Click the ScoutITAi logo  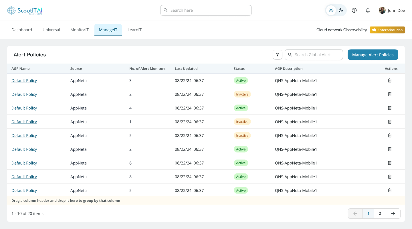(x=25, y=11)
